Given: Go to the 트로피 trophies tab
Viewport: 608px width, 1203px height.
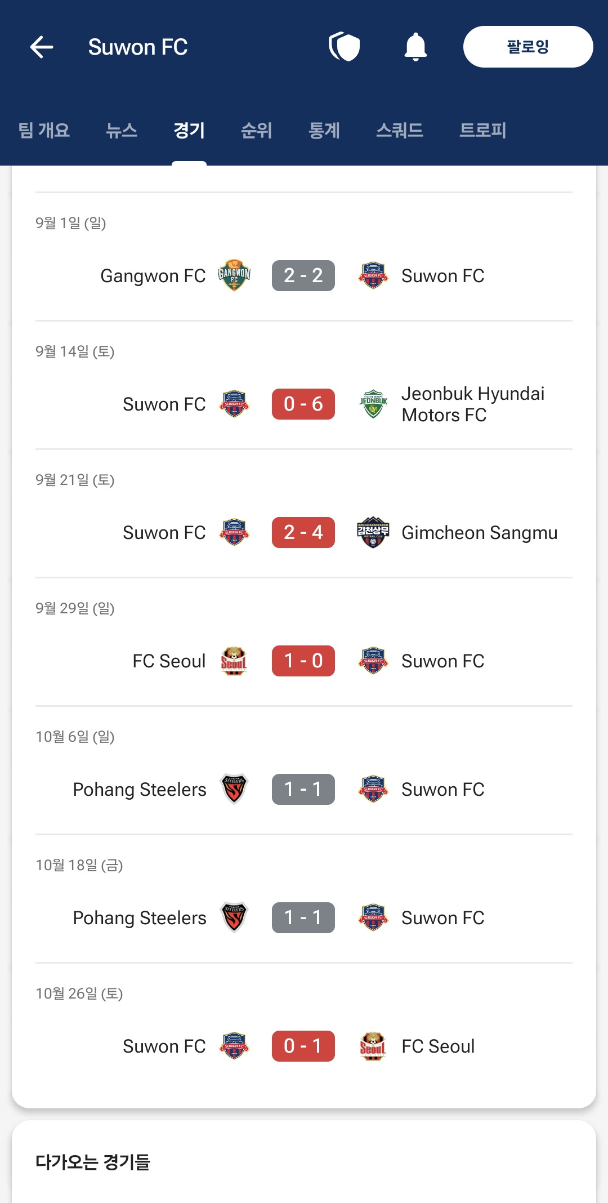Looking at the screenshot, I should [x=483, y=131].
